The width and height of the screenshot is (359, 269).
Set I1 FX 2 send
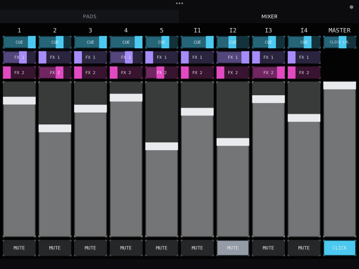[x=197, y=72]
